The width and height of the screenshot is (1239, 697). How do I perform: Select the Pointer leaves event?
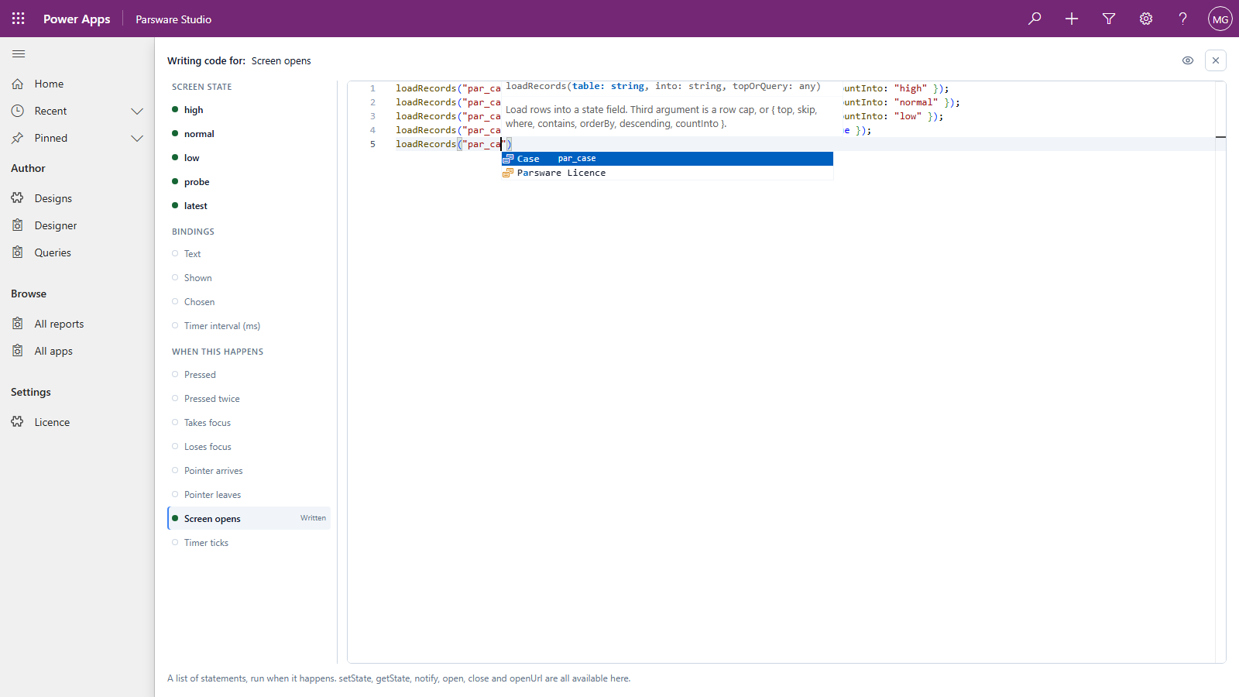click(249, 494)
